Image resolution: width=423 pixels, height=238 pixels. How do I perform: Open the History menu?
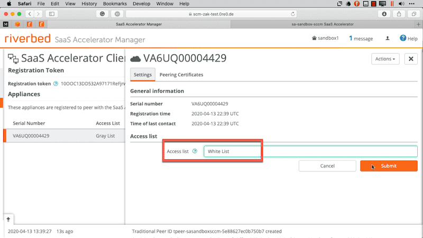tap(89, 4)
